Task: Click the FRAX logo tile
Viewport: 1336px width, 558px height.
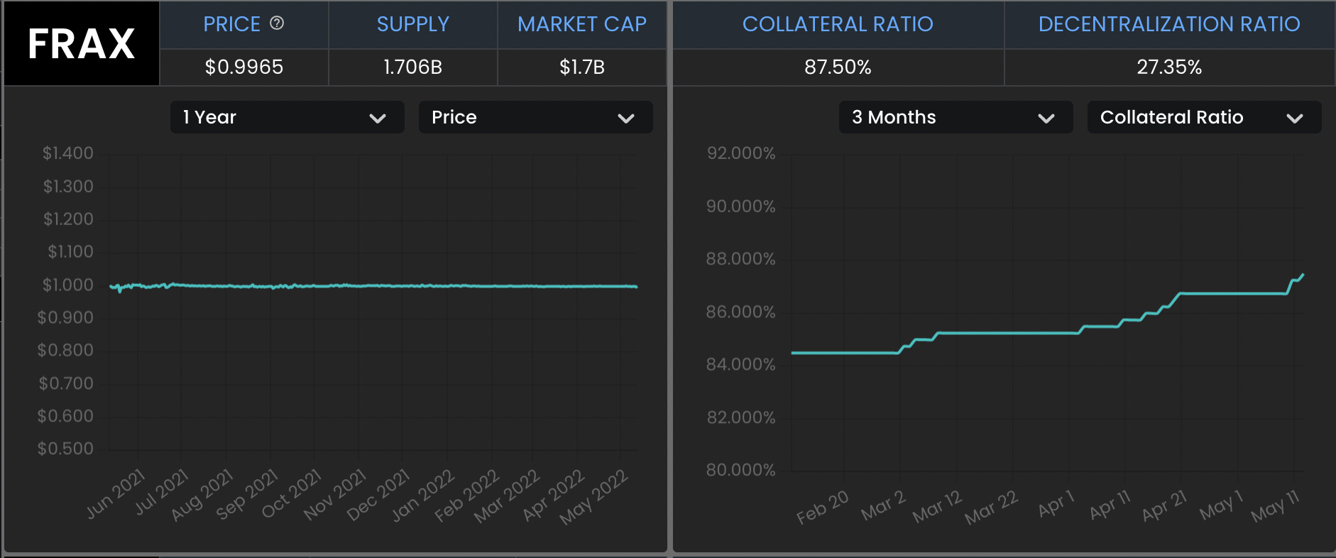Action: tap(81, 43)
